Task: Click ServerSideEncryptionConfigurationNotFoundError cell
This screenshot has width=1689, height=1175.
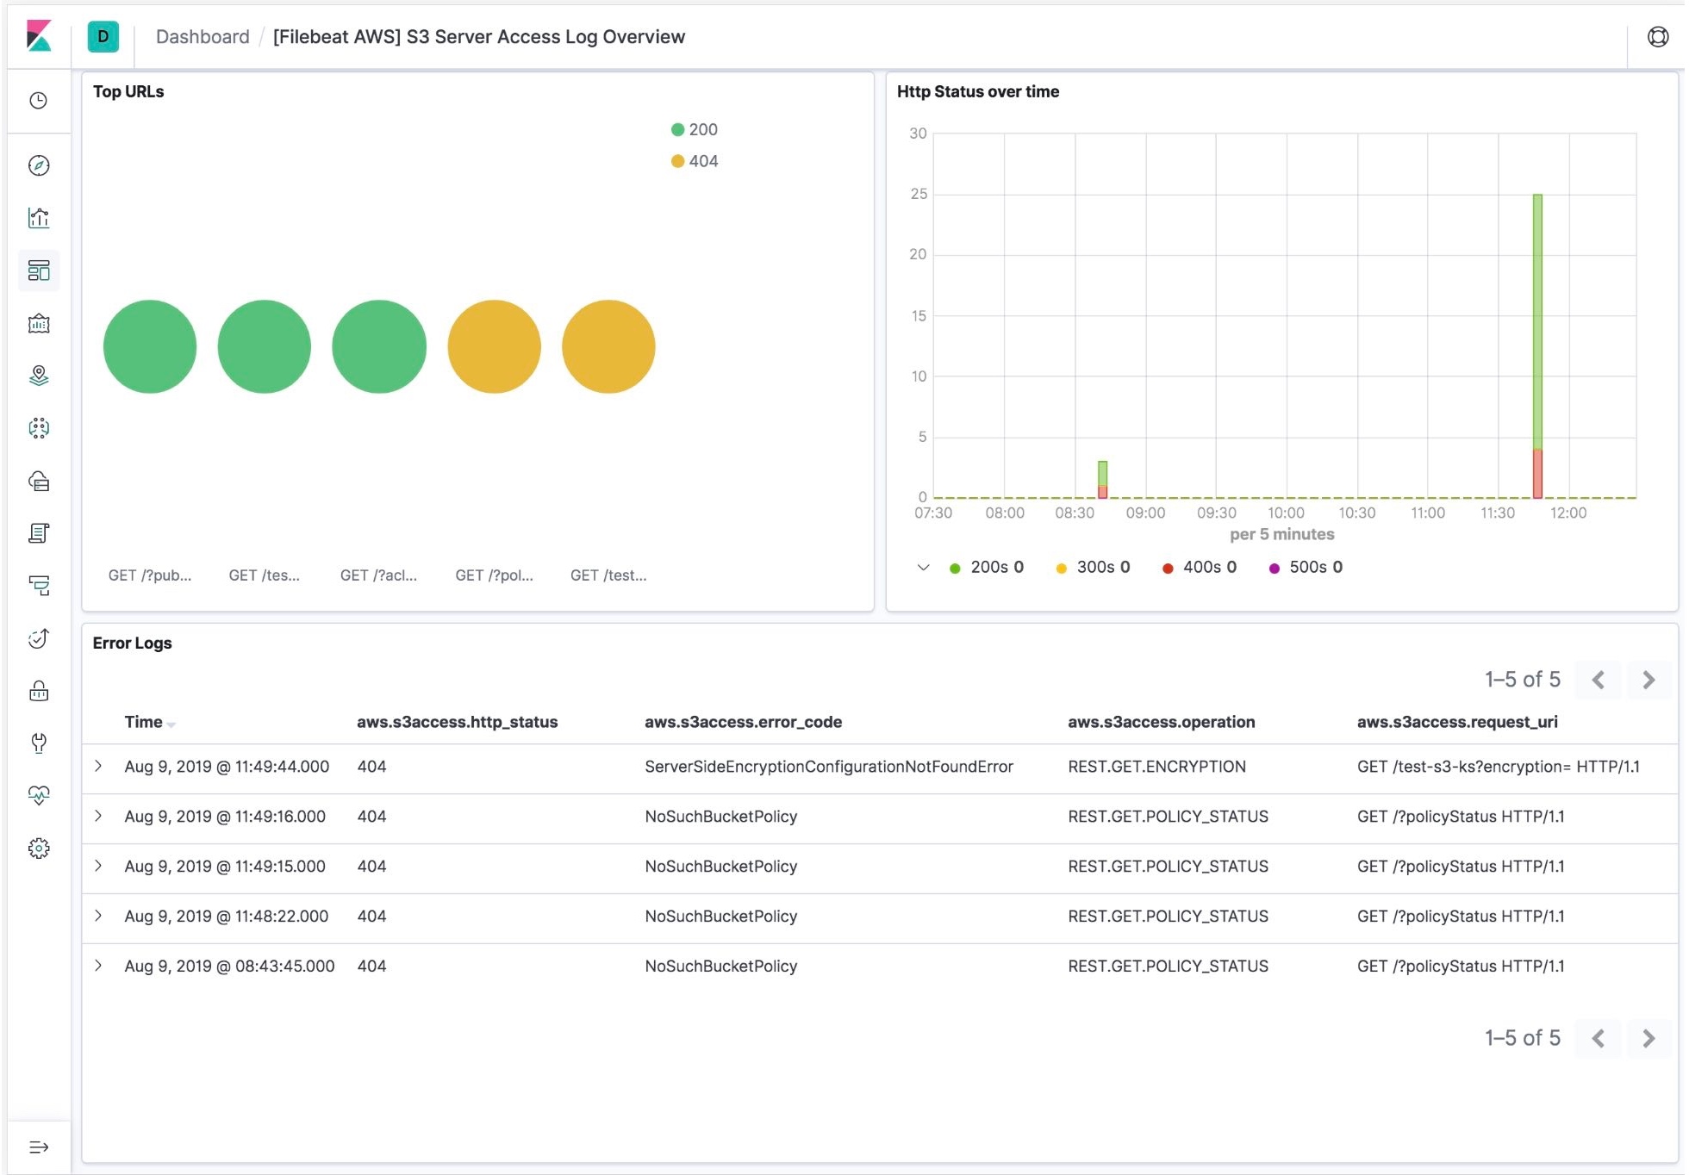Action: click(828, 767)
